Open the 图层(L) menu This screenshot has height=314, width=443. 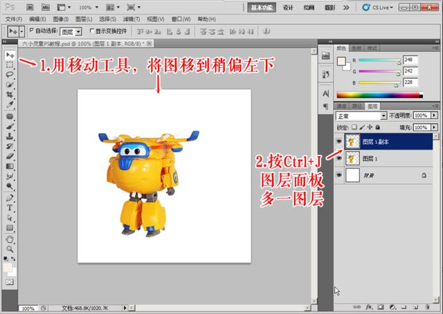pos(84,19)
